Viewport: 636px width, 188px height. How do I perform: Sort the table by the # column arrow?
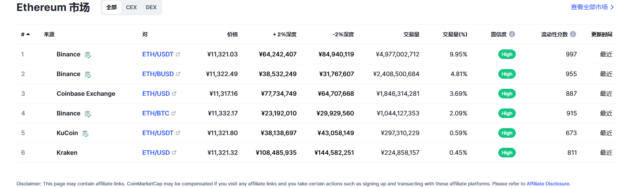pyautogui.click(x=28, y=34)
